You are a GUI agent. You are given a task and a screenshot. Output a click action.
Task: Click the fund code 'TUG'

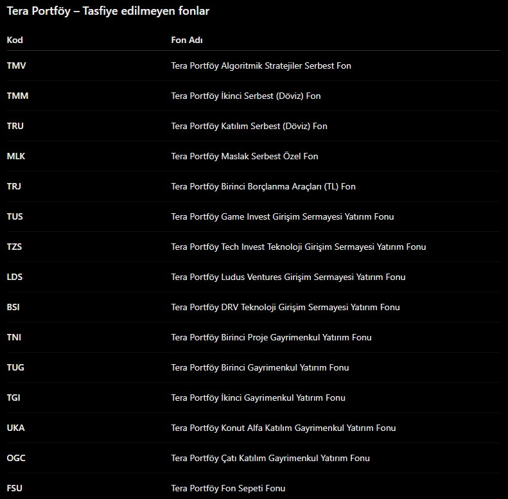(x=15, y=367)
